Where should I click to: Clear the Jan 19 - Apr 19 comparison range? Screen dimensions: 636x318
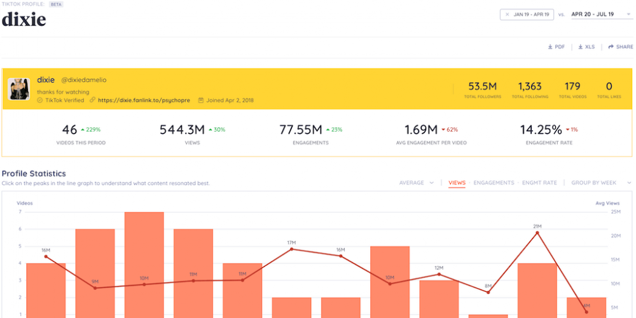pos(507,14)
